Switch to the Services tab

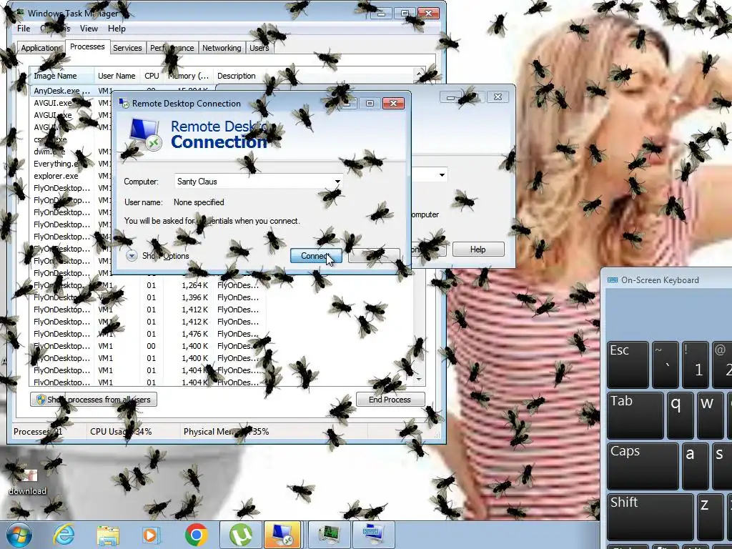tap(127, 48)
